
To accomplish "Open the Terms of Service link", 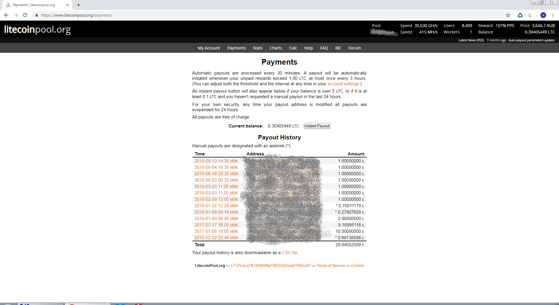I will (331, 265).
